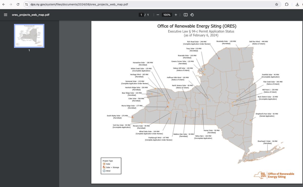The image size is (303, 187).
Task: Click the 'Bull Run Wind - 449 MW' label
Action: tap(259, 41)
